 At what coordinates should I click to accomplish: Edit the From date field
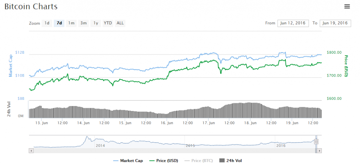[293, 23]
